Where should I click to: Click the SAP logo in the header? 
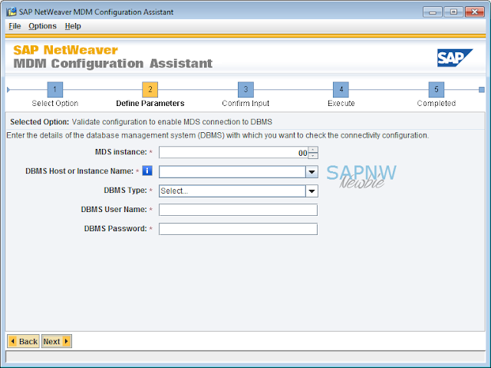click(x=455, y=58)
